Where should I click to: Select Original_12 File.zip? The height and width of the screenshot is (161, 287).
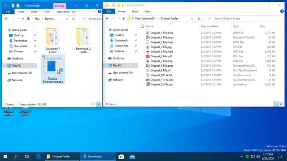161,85
